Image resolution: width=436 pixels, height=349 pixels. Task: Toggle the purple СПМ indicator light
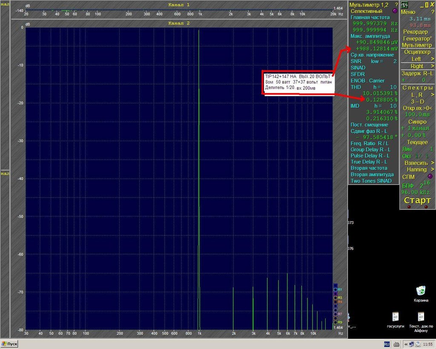pyautogui.click(x=430, y=176)
